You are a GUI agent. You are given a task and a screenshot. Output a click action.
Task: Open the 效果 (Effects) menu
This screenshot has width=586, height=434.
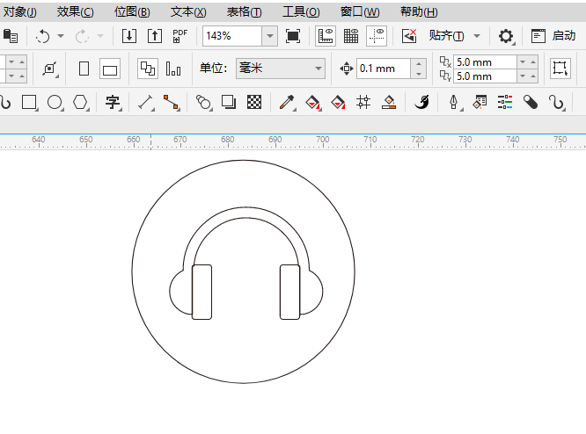(75, 11)
